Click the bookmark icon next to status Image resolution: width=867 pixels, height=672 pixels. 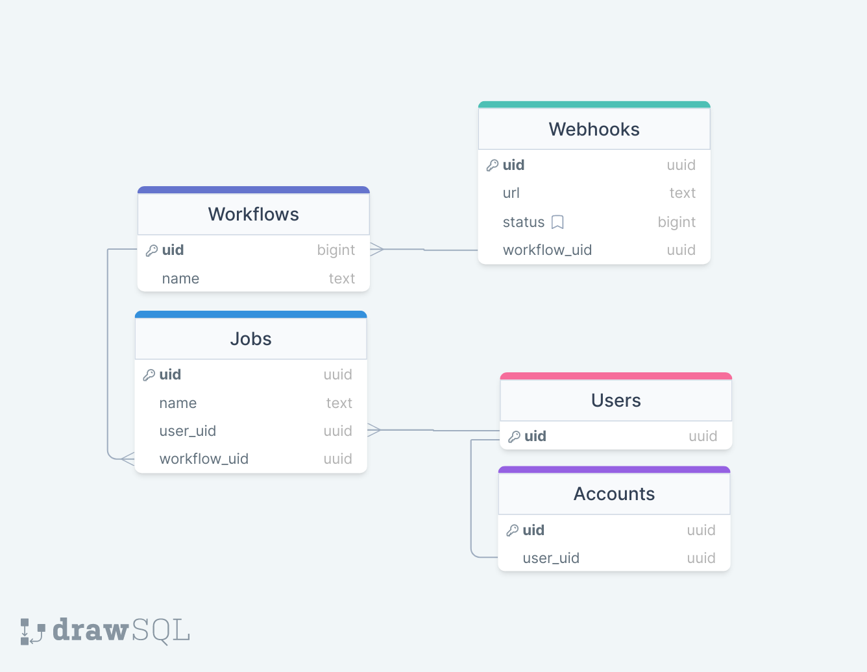[x=557, y=222]
